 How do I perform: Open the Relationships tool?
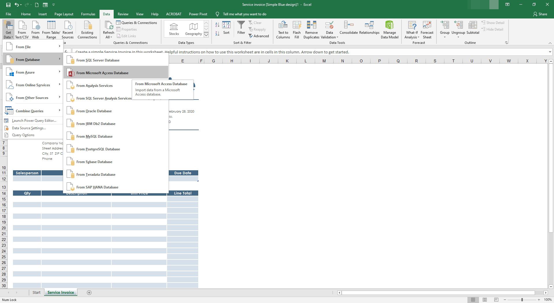click(x=369, y=28)
